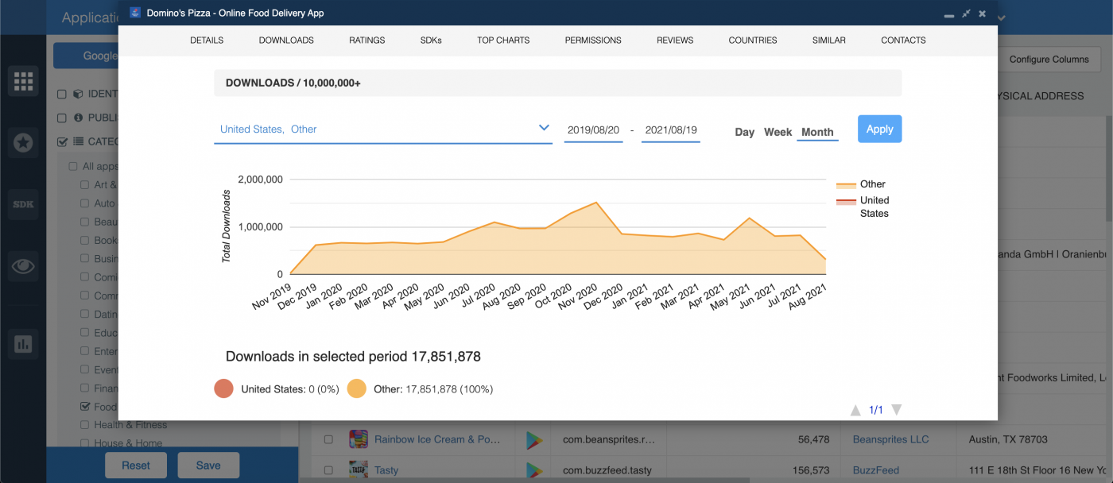The width and height of the screenshot is (1113, 483).
Task: Open the CONTACTS tab
Action: point(903,40)
